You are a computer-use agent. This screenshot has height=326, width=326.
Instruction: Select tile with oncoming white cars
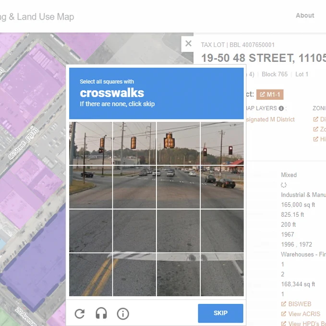[x=178, y=187]
